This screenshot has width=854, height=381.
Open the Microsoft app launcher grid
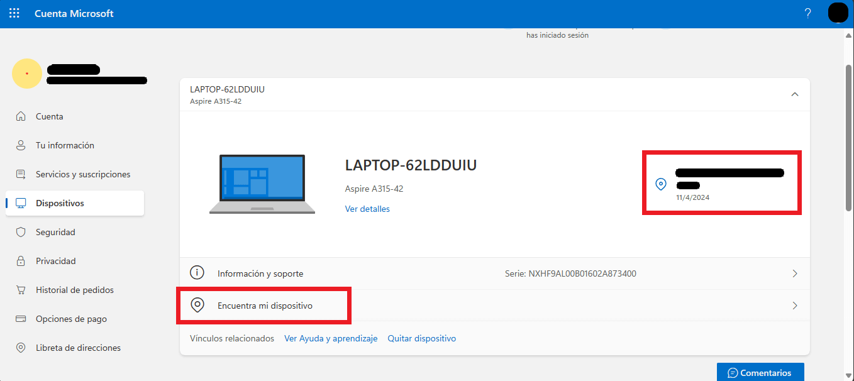pyautogui.click(x=14, y=13)
